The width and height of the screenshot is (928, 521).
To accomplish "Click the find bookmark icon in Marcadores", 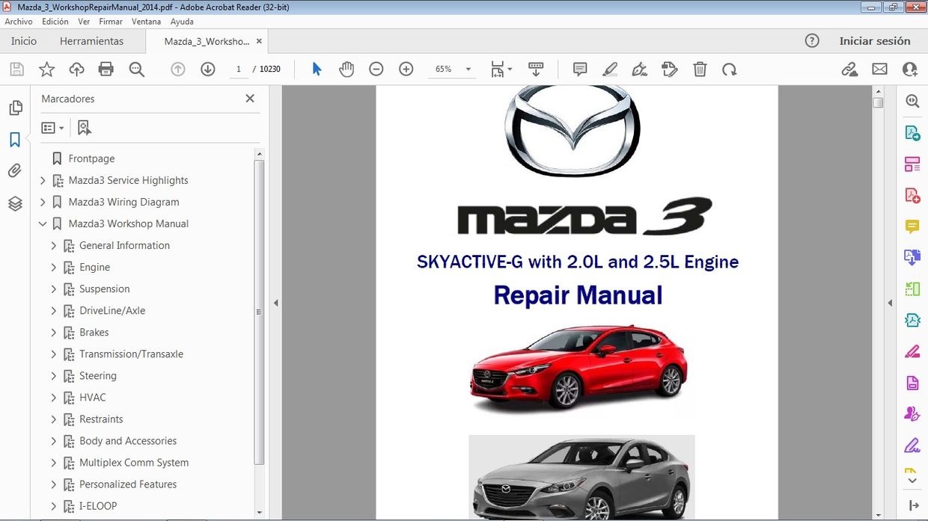I will pos(85,128).
